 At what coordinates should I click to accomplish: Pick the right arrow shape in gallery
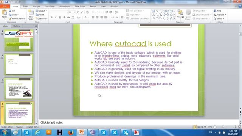click(x=164, y=15)
